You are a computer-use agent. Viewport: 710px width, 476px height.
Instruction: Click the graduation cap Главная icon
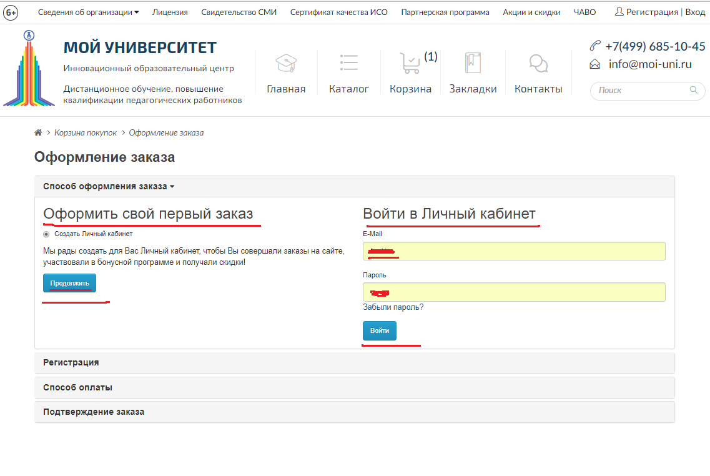(286, 63)
